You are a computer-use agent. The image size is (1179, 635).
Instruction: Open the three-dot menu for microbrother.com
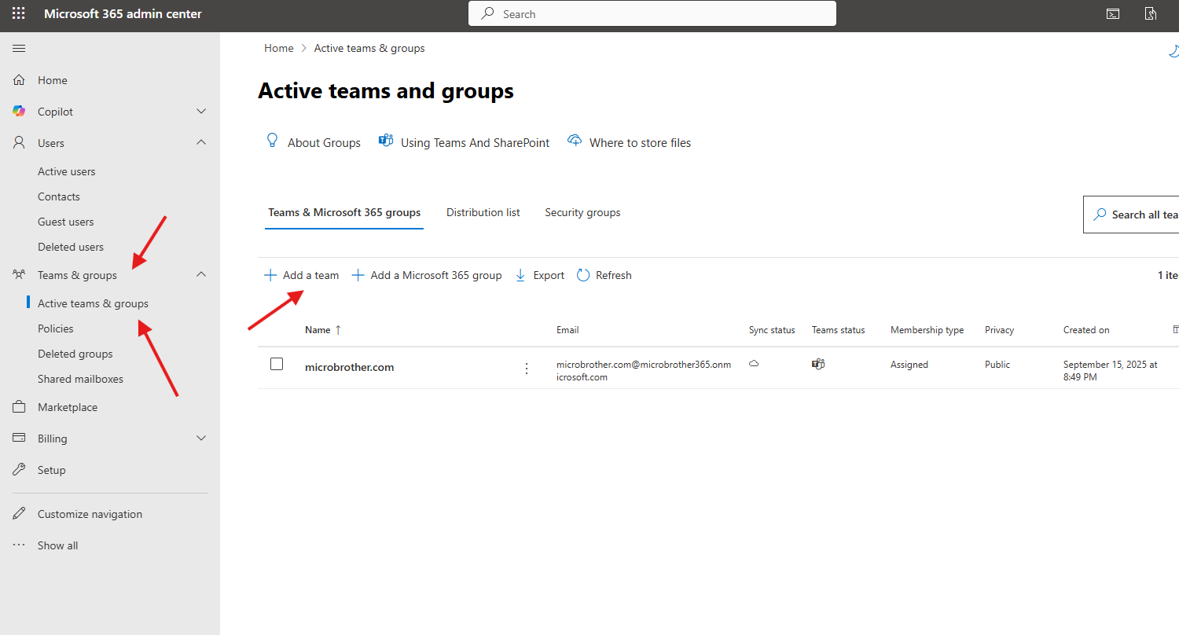(x=527, y=368)
